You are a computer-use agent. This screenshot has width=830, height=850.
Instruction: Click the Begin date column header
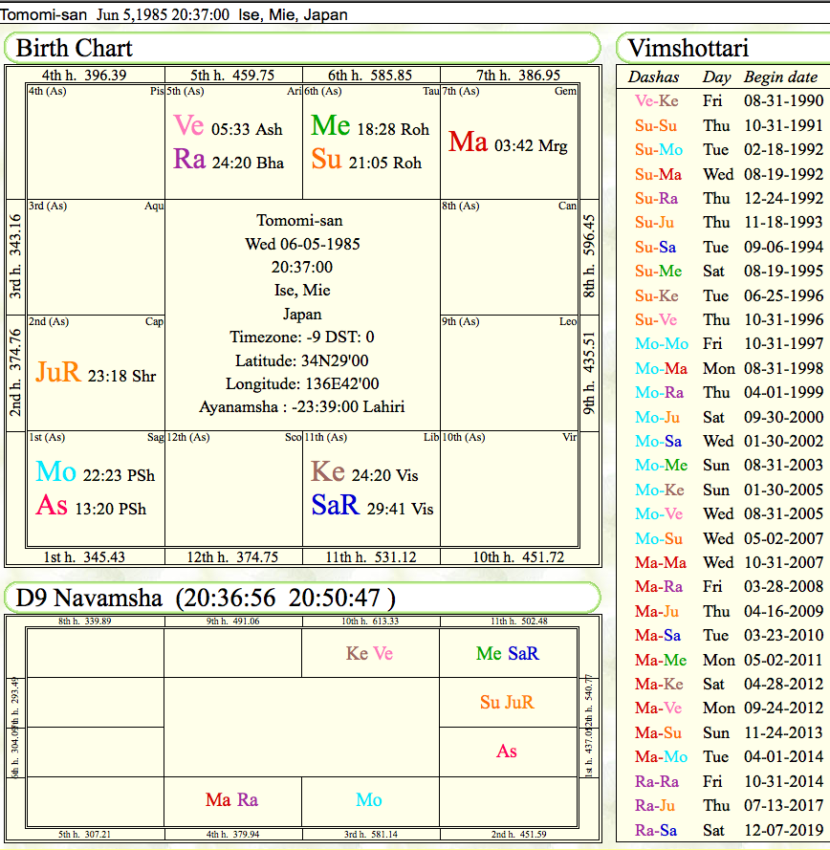(x=780, y=77)
